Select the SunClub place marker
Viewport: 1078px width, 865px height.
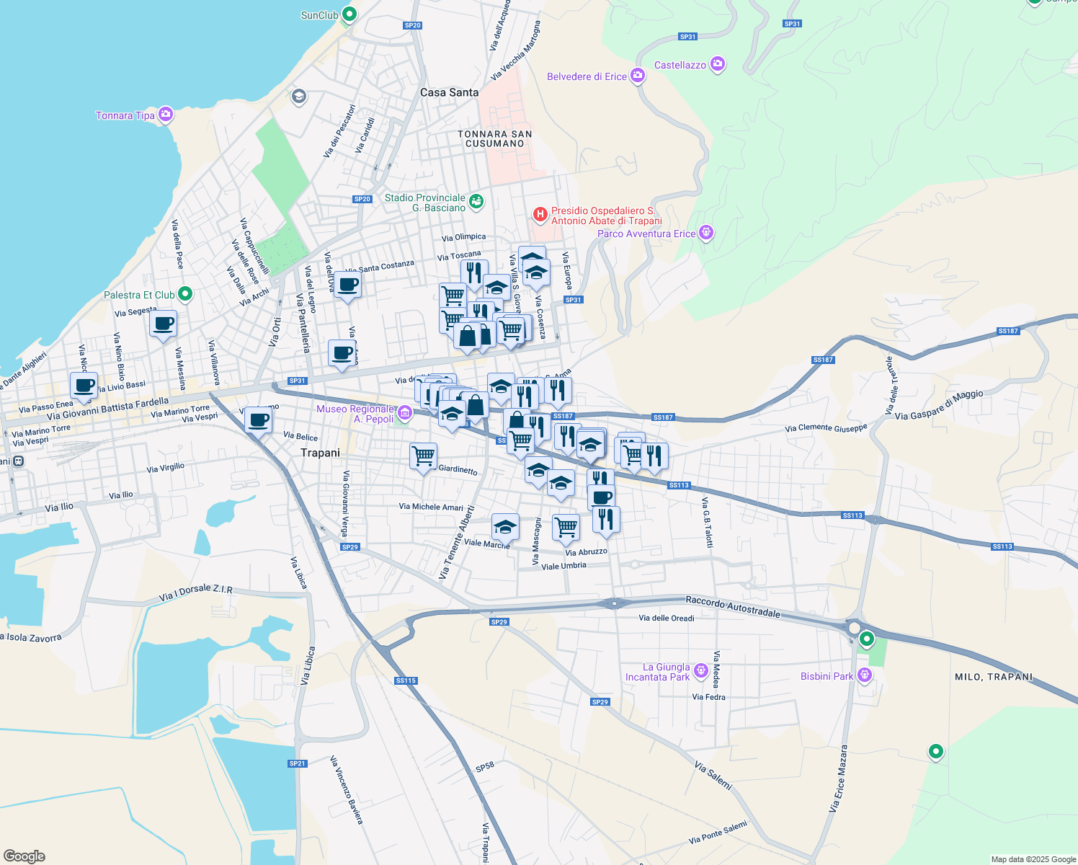(x=349, y=14)
